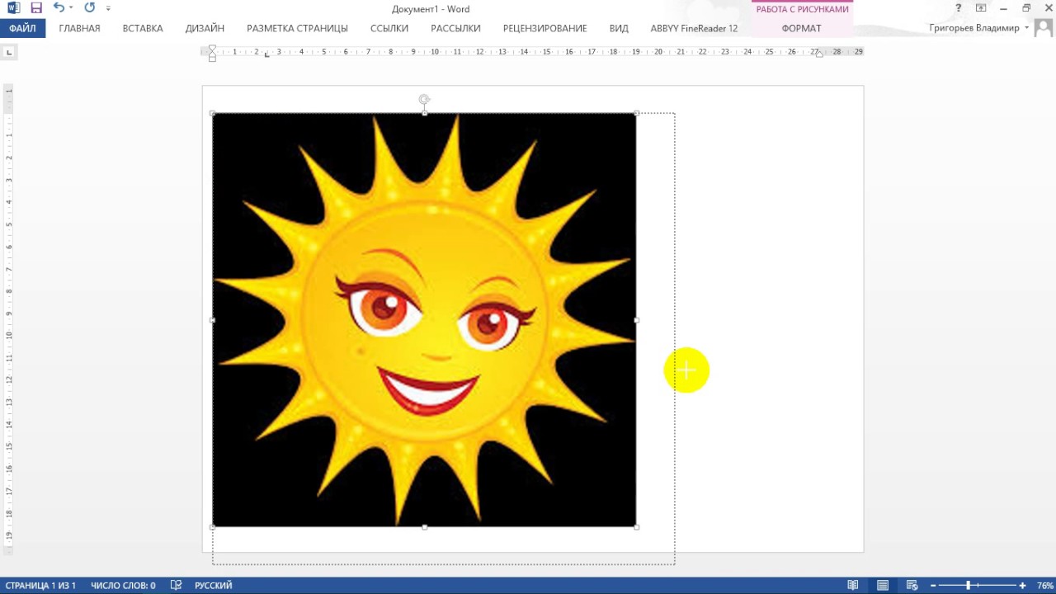This screenshot has width=1056, height=594.
Task: Click the bottom-left resize handle of picture
Action: click(x=213, y=526)
